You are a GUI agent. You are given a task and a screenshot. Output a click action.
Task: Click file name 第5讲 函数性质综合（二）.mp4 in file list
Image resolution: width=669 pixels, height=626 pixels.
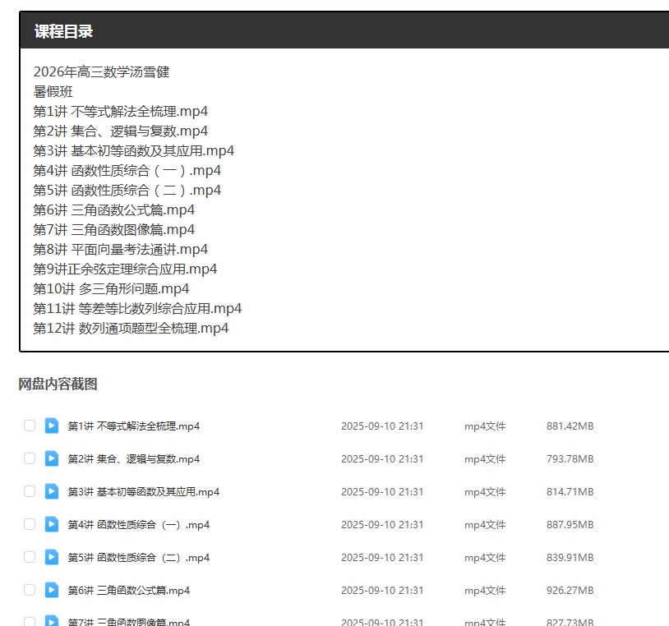(138, 558)
